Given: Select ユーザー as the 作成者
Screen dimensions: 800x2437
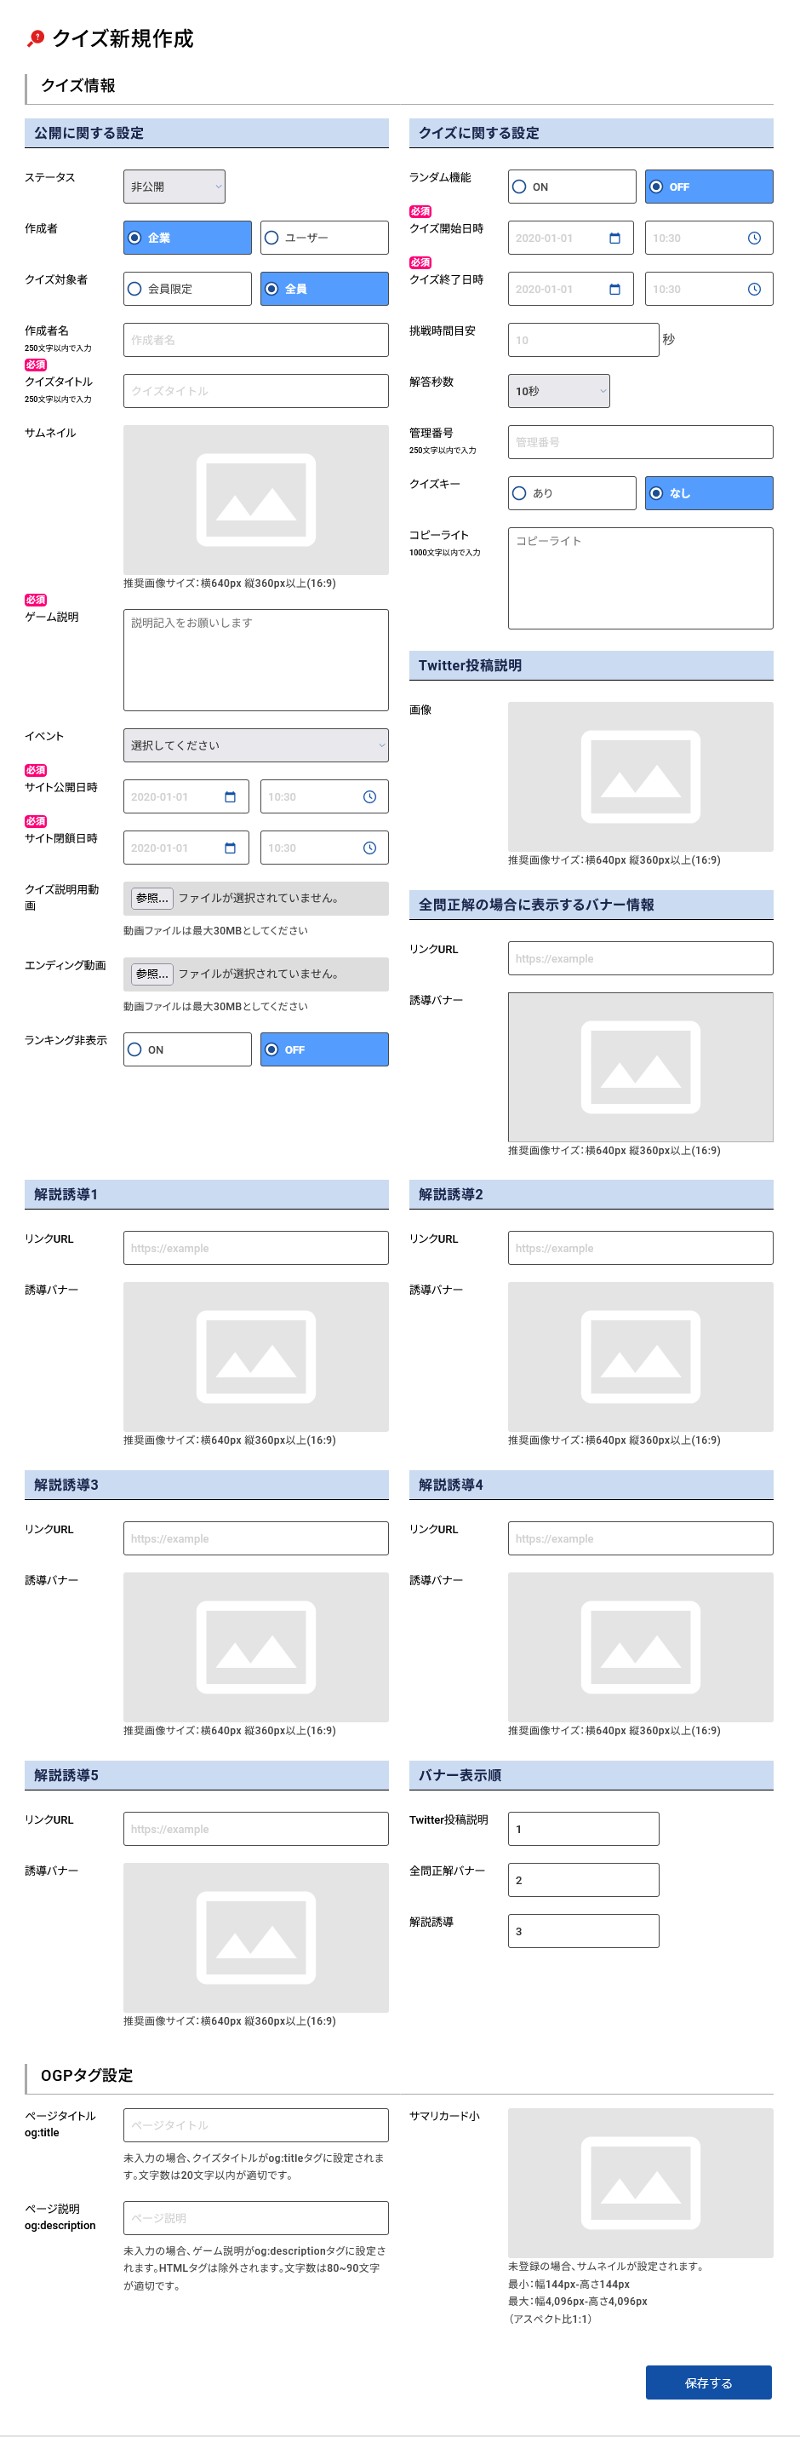Looking at the screenshot, I should (x=323, y=239).
